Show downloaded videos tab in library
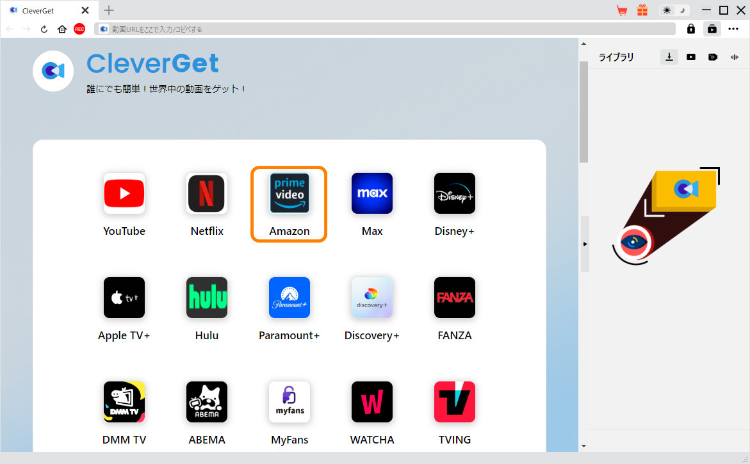 click(691, 57)
